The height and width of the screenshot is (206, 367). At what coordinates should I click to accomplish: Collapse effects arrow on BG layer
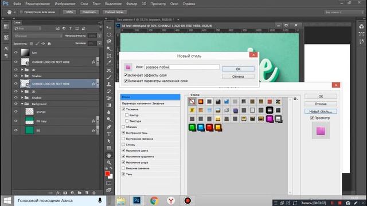pos(97,130)
